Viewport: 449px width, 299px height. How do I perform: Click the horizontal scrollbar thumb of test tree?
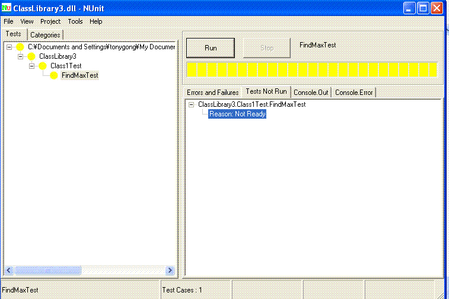click(x=47, y=271)
